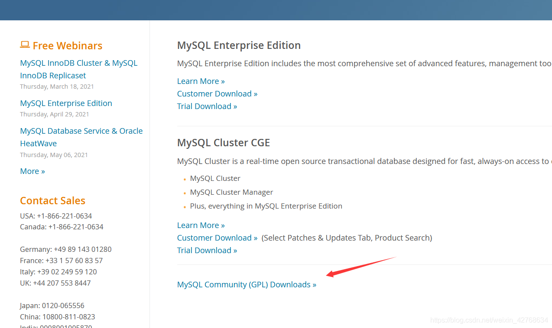The width and height of the screenshot is (552, 328).
Task: Click the More » webinars link
Action: point(32,171)
